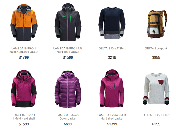View the magenta hooded jacket image

pyautogui.click(x=112, y=88)
